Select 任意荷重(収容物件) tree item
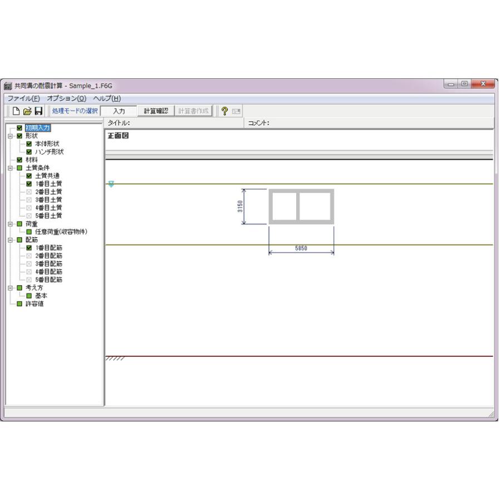Image resolution: width=501 pixels, height=501 pixels. (61, 232)
